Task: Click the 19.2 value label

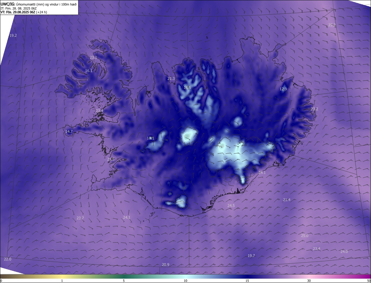Action: 13,35
